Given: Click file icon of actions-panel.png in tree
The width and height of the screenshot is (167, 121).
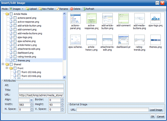Looking at the screenshot, I should point(11,18).
